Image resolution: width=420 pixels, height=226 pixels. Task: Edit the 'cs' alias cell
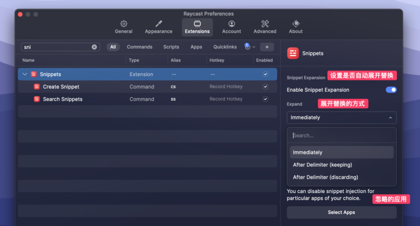173,86
